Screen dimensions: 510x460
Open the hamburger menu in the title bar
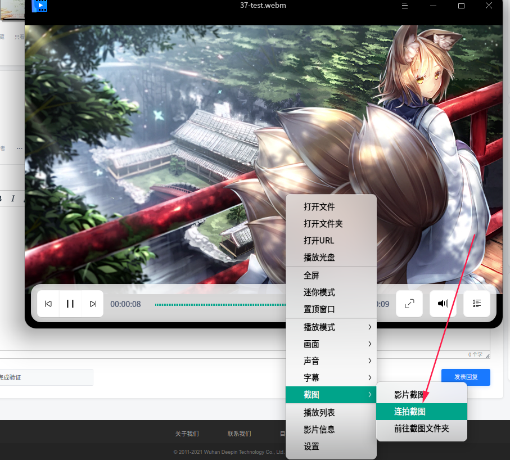point(405,6)
